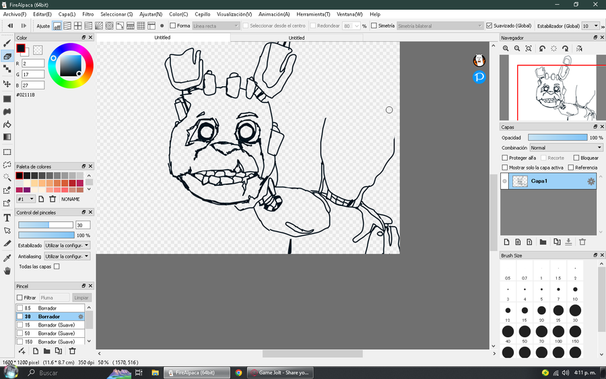The image size is (606, 379).
Task: Open the Línea recta shape dropdown
Action: 216,26
